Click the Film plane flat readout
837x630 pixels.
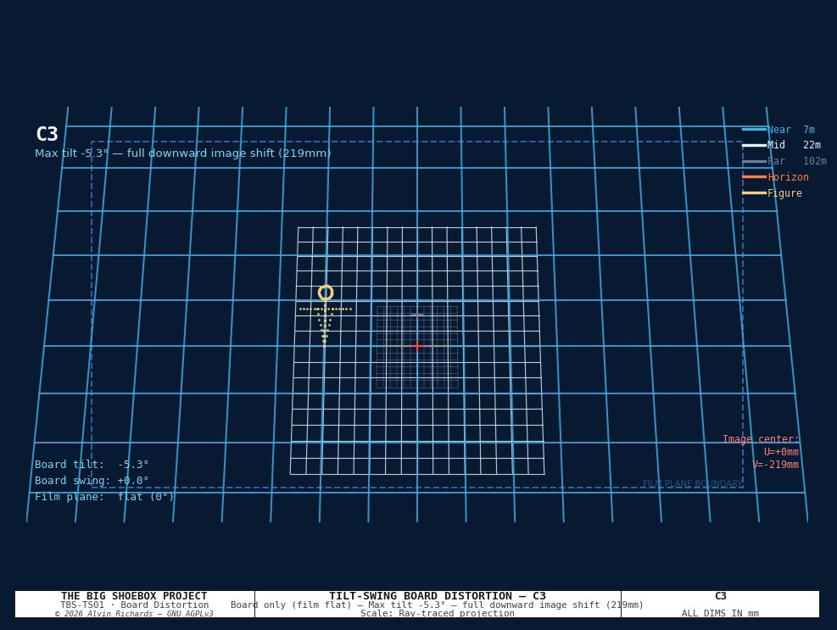pos(104,497)
